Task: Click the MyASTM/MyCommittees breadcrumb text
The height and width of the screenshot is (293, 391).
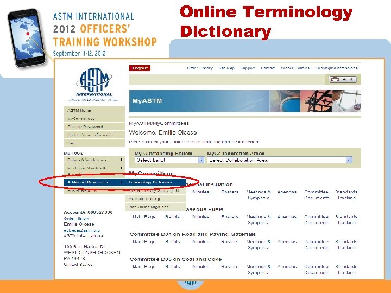Action: tap(159, 123)
